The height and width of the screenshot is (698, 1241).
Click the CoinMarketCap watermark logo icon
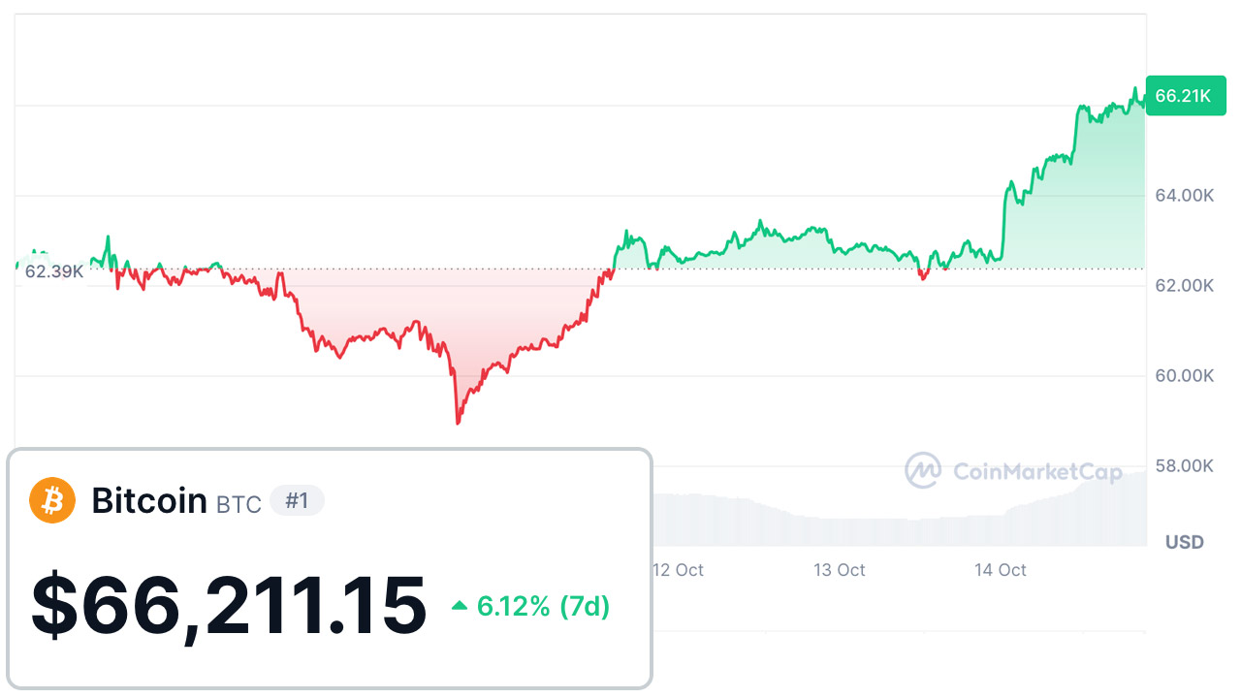click(x=923, y=471)
